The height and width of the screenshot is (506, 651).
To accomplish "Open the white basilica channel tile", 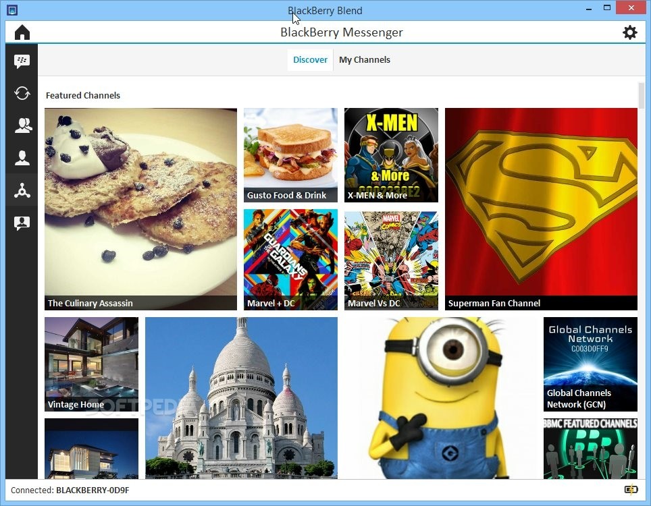I will tap(241, 398).
